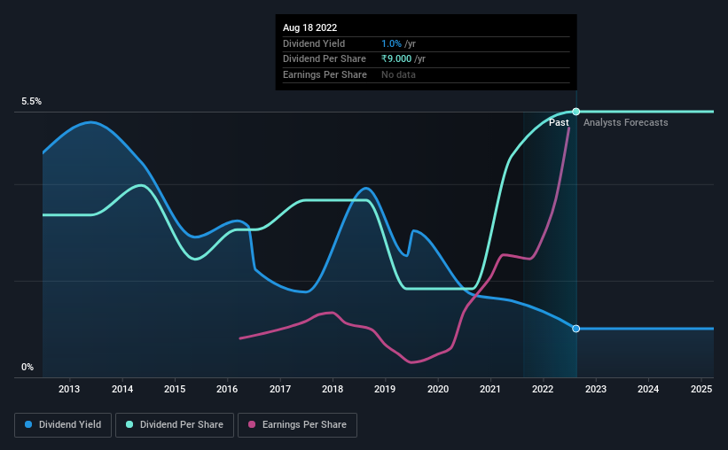This screenshot has height=450, width=728.
Task: Toggle the Dividend Yield legend series
Action: [63, 424]
